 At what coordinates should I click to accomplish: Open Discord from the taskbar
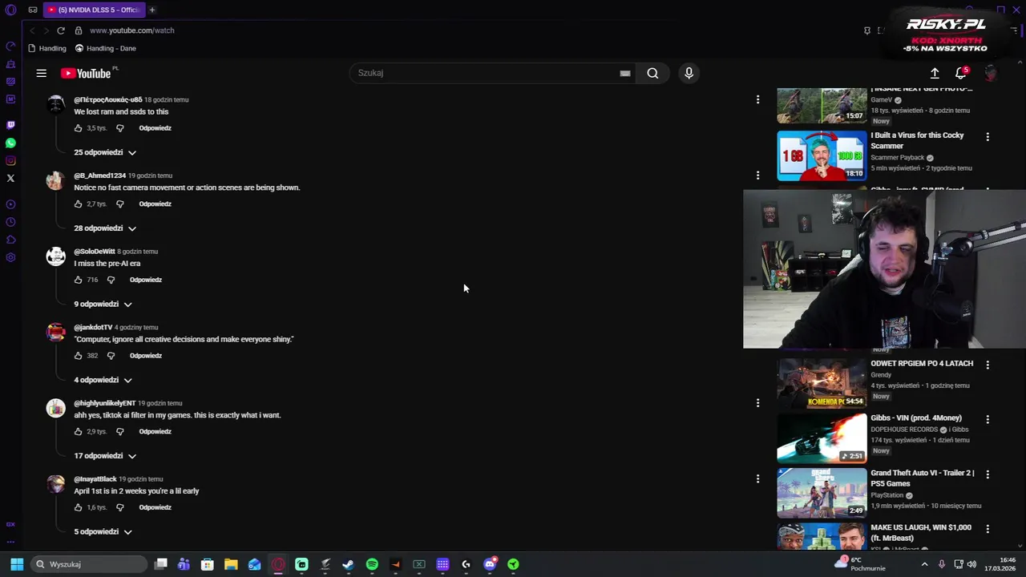[x=490, y=564]
